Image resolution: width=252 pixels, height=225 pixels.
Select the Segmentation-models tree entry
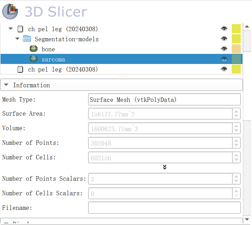67,39
